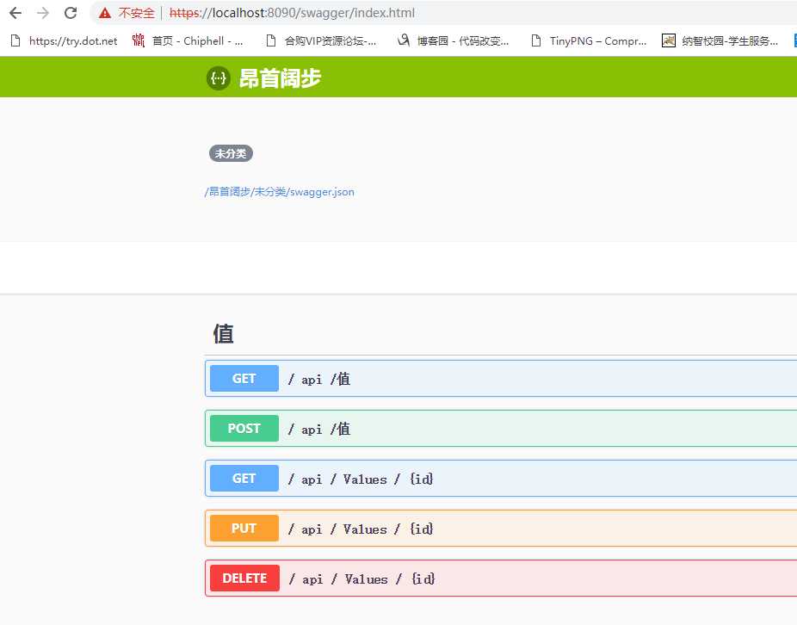
Task: Expand the POST /api/值 operation
Action: 516,429
